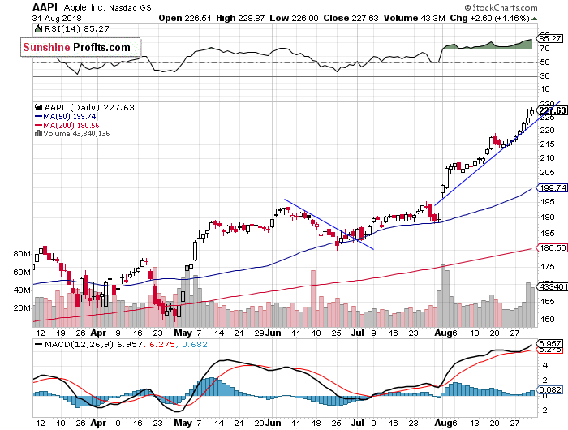
Task: Click the 215 price level on the axis
Action: pos(547,144)
